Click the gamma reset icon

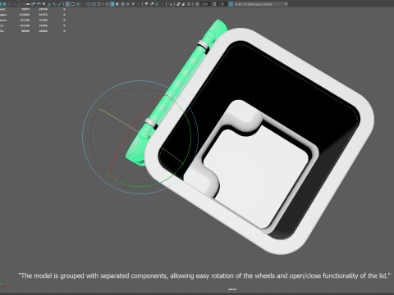214,4
